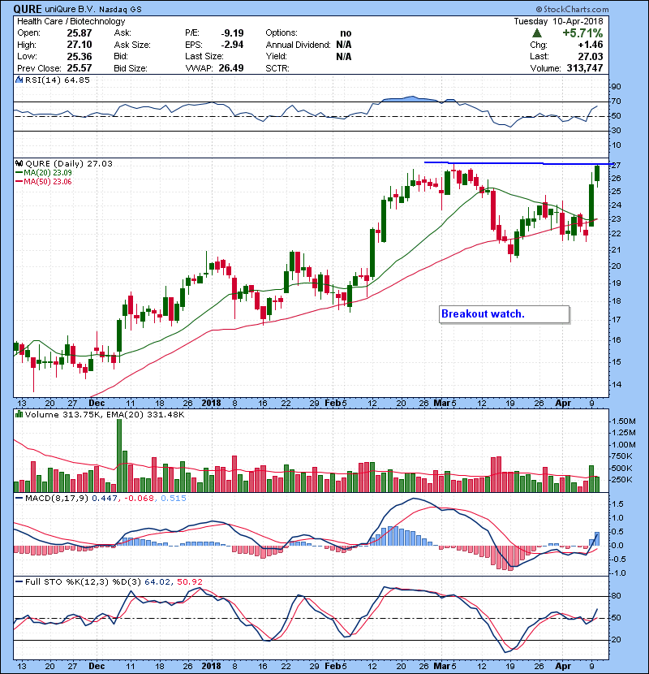This screenshot has height=674, width=649.
Task: Click the QURE (Daily) 27.03 legend
Action: tap(69, 164)
